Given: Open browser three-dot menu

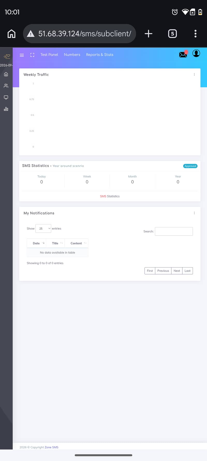Looking at the screenshot, I should pyautogui.click(x=195, y=34).
